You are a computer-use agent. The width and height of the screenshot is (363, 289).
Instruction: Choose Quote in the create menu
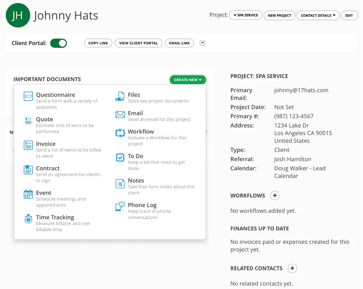coord(63,125)
